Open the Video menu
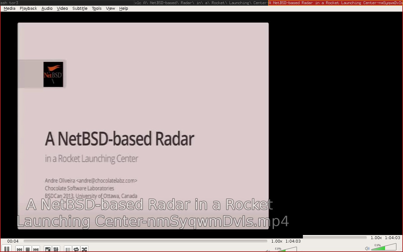This screenshot has height=252, width=403. [62, 9]
